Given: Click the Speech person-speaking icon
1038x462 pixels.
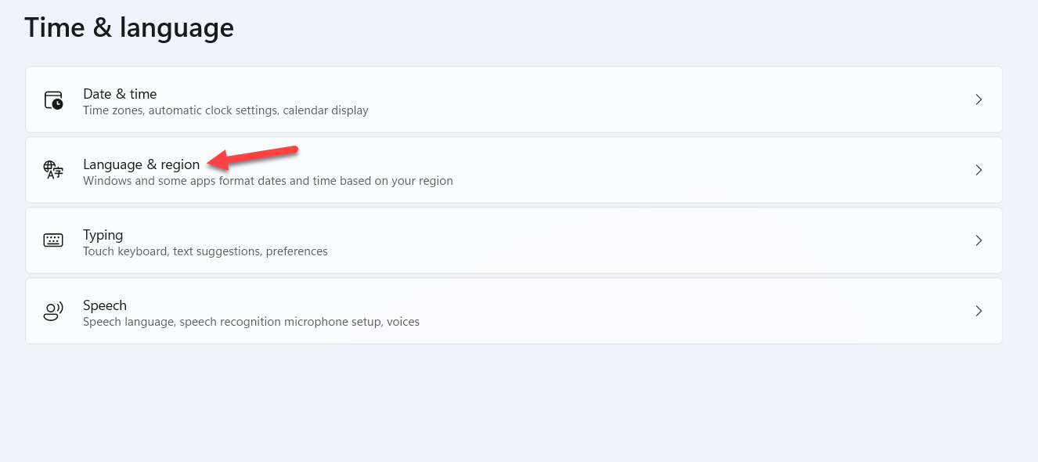Looking at the screenshot, I should click(53, 311).
